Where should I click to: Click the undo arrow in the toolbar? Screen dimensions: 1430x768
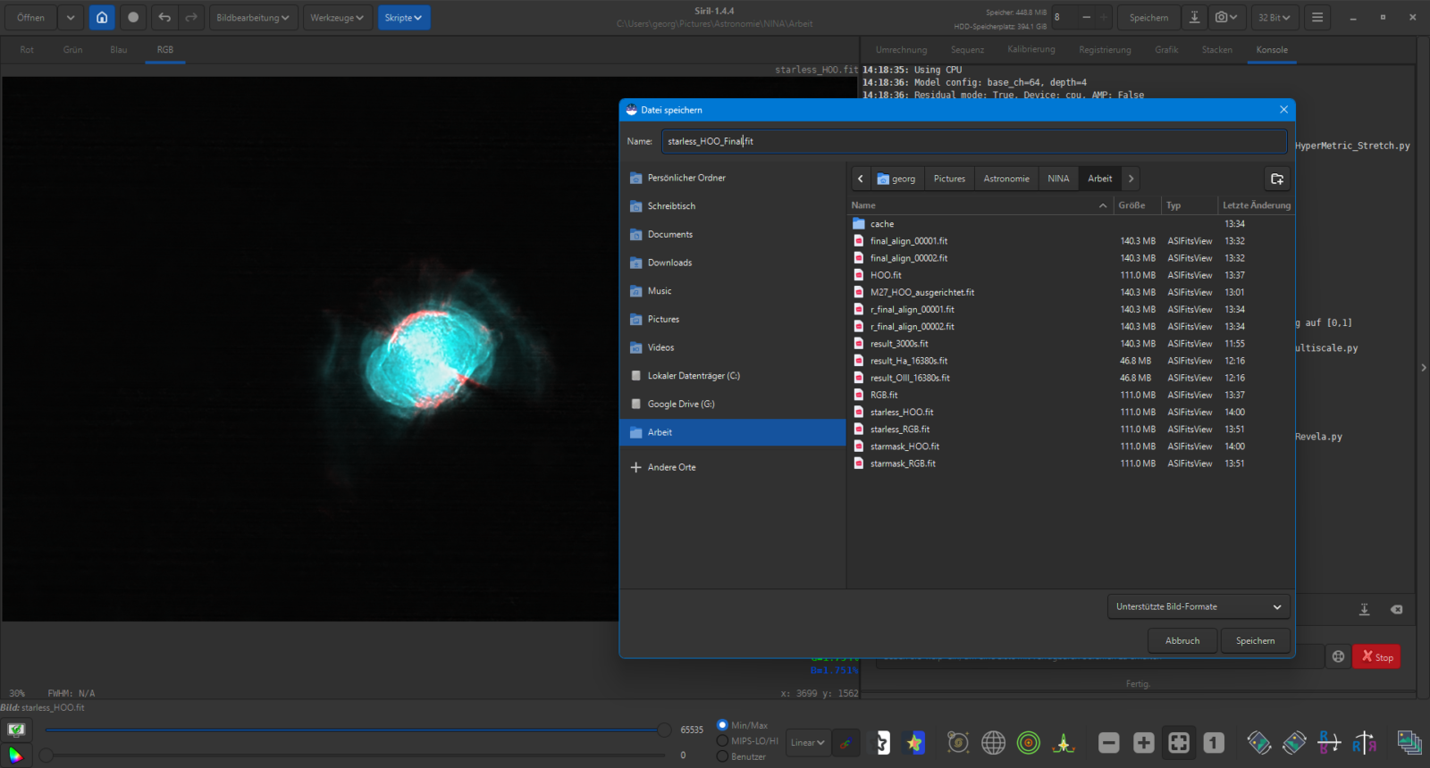(x=164, y=17)
